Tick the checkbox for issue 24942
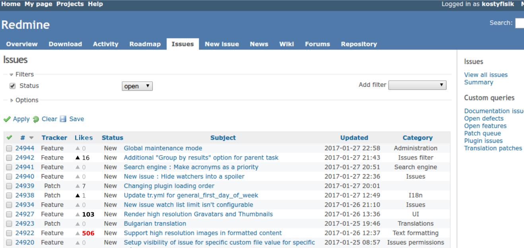This screenshot has width=524, height=248. coord(9,158)
